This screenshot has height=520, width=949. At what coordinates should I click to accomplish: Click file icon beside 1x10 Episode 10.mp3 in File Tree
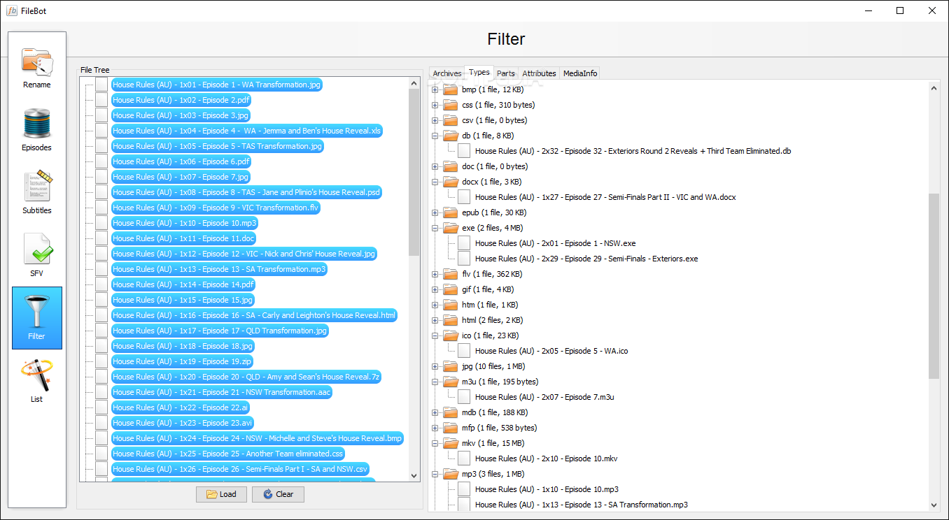click(101, 223)
